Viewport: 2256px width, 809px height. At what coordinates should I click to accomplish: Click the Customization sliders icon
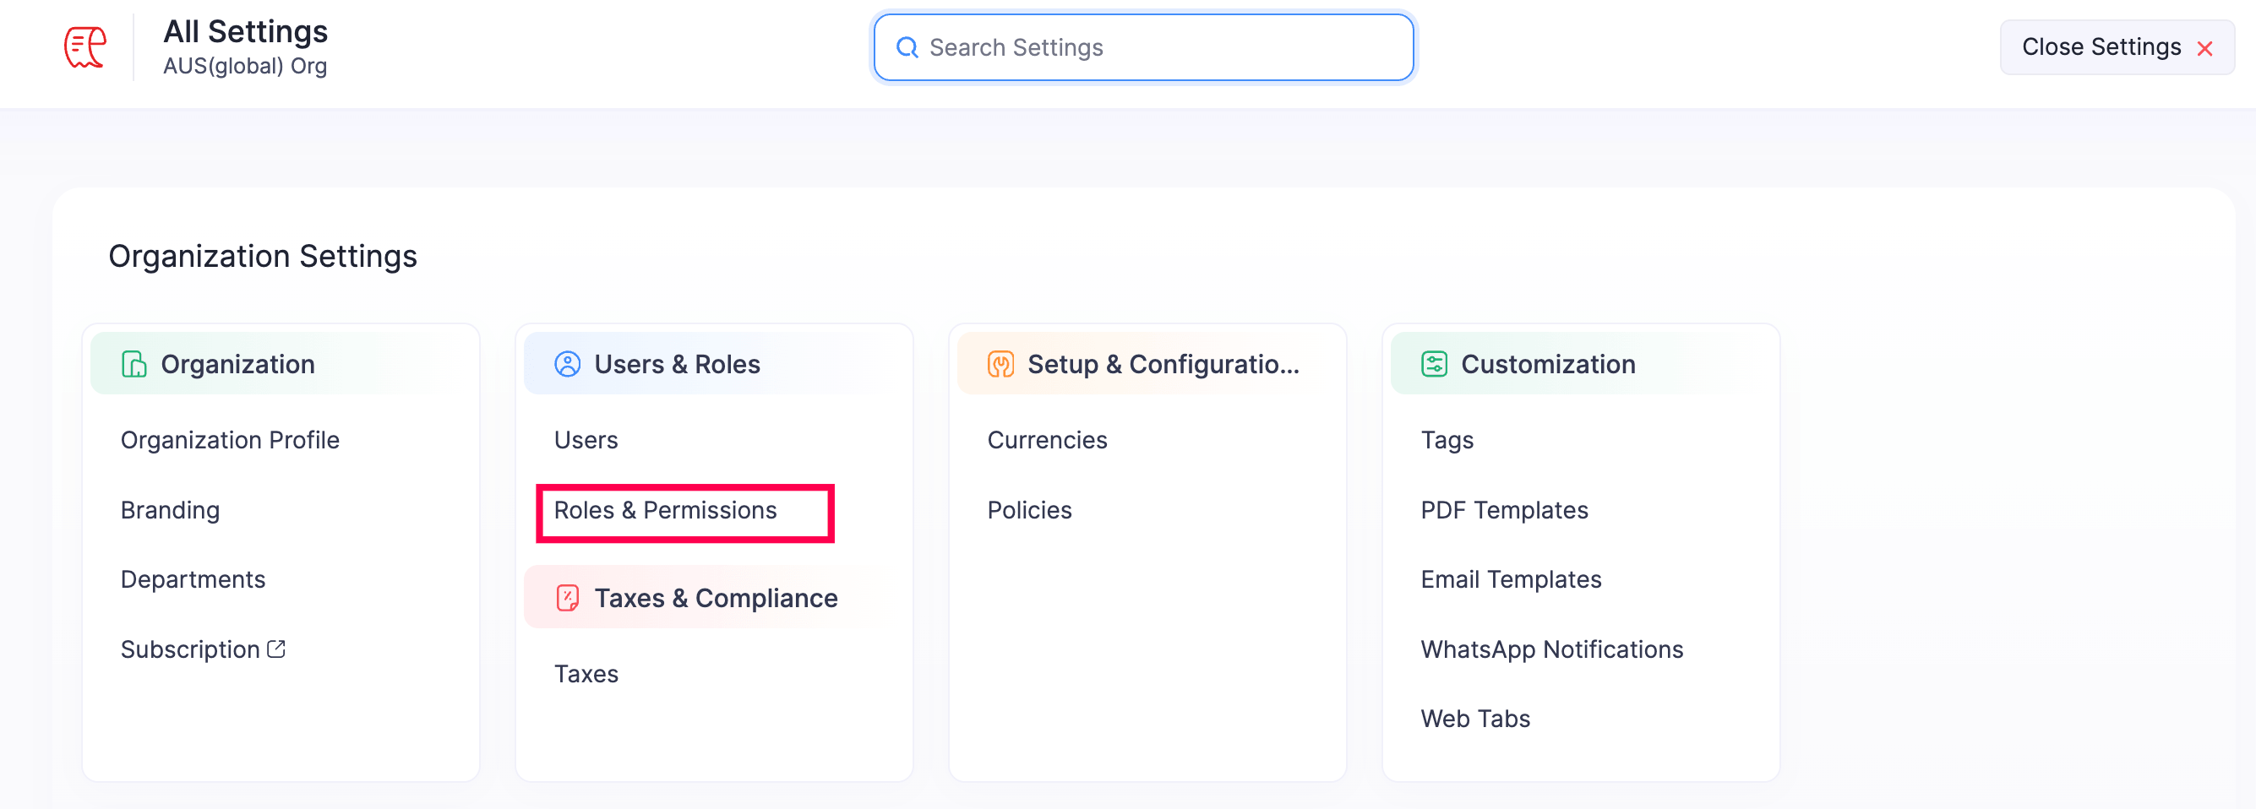[1434, 364]
